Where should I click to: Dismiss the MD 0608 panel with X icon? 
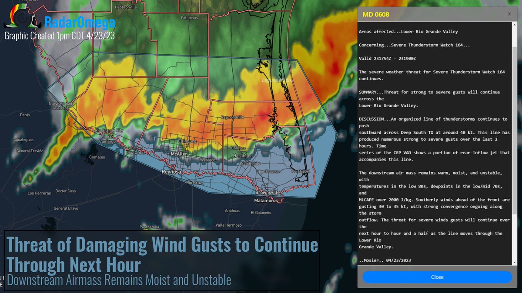(509, 14)
